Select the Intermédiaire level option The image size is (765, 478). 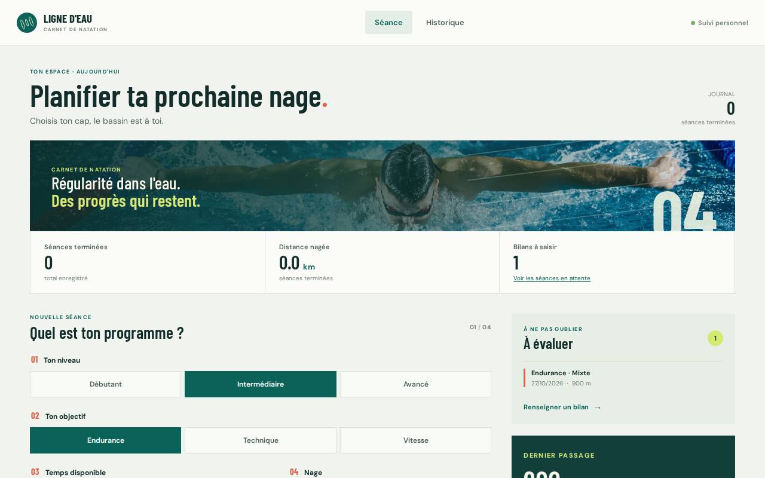point(261,384)
